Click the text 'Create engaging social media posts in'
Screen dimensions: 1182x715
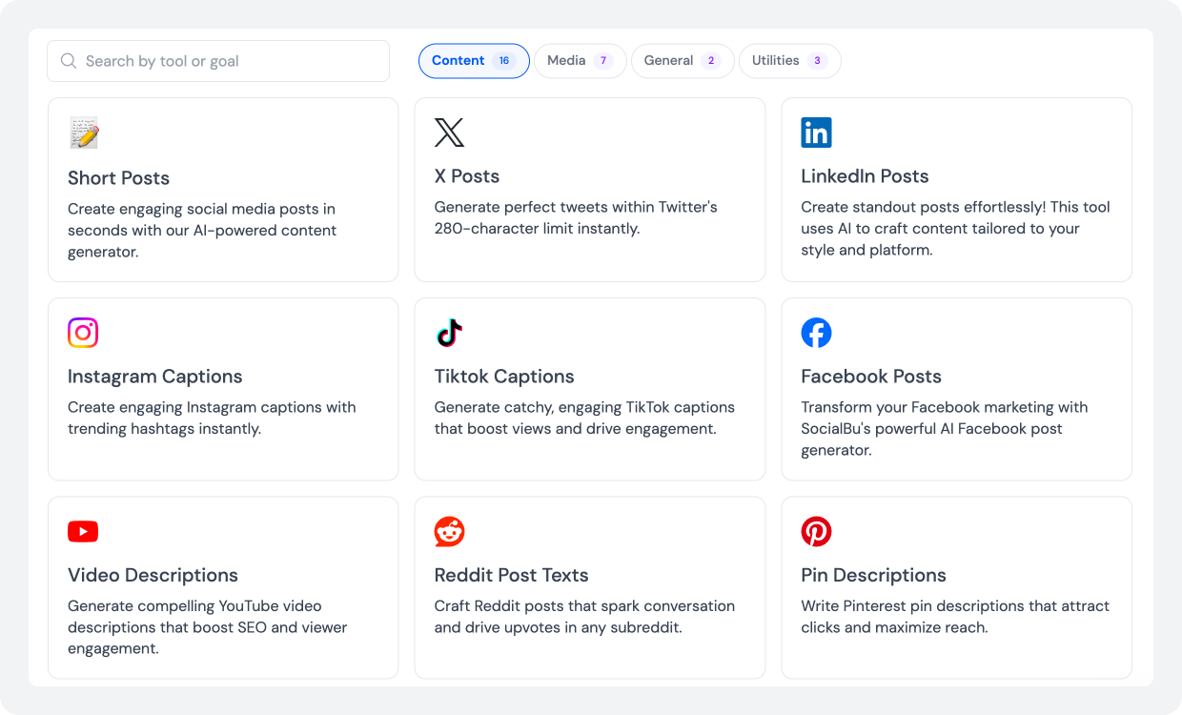click(201, 209)
